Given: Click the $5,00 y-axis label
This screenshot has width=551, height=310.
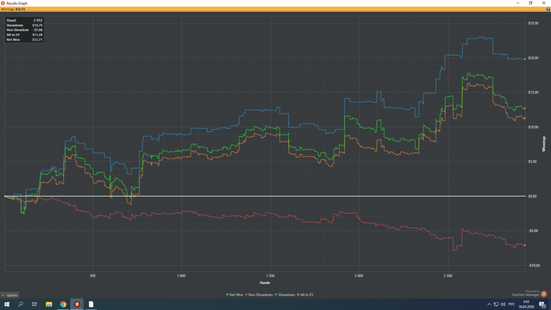Looking at the screenshot, I should click(x=532, y=161).
